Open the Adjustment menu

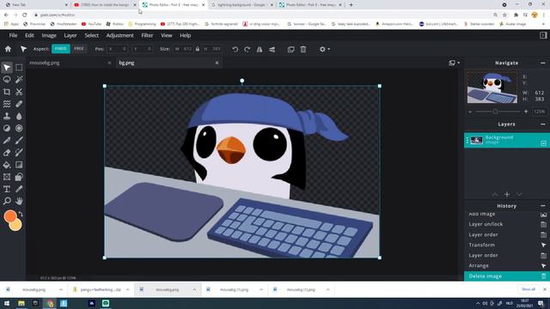[119, 35]
